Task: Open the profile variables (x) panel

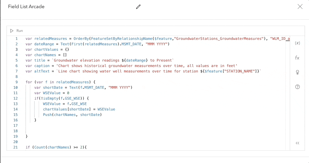Action: (x=298, y=43)
